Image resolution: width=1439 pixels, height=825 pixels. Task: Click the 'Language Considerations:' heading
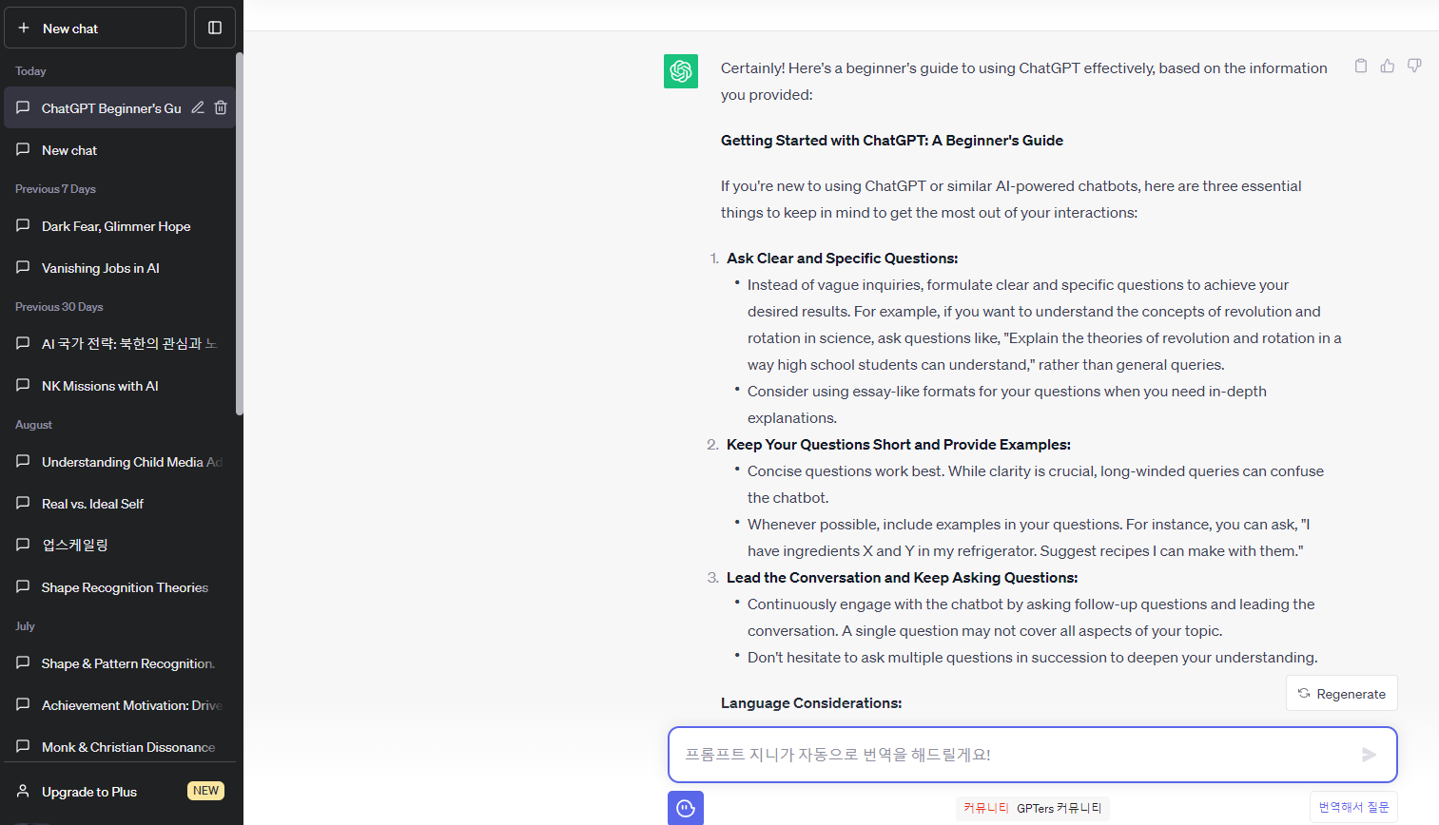coord(811,703)
